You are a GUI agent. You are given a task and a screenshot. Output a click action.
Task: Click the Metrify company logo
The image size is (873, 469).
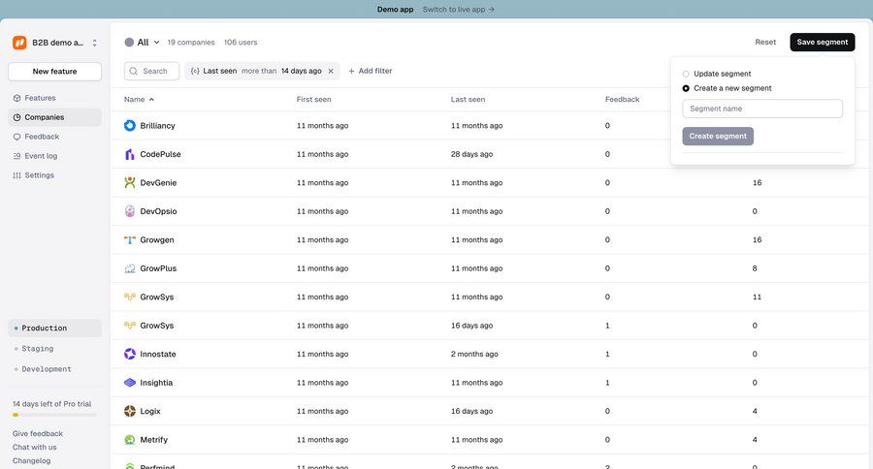[130, 440]
